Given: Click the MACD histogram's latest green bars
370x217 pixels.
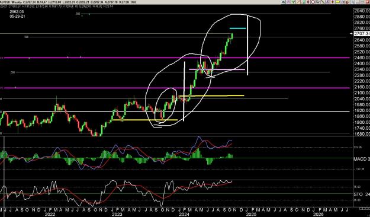Looking at the screenshot, I should click(x=230, y=156).
